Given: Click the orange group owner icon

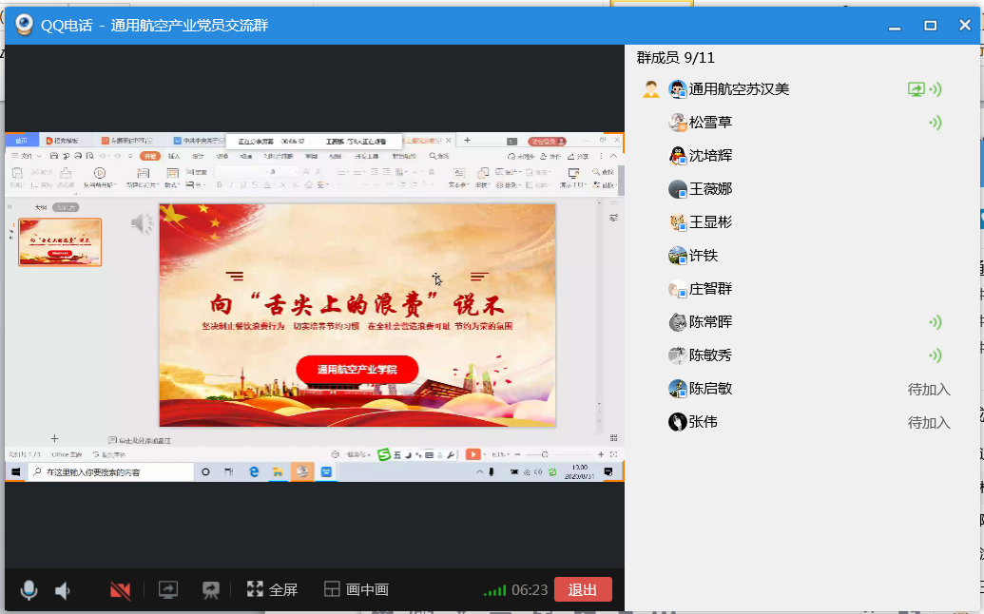Looking at the screenshot, I should (650, 89).
